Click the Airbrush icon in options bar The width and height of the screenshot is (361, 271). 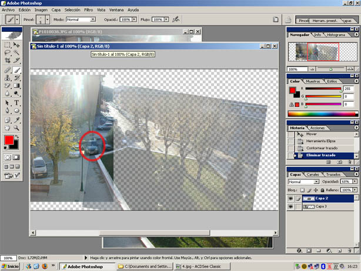tap(176, 19)
